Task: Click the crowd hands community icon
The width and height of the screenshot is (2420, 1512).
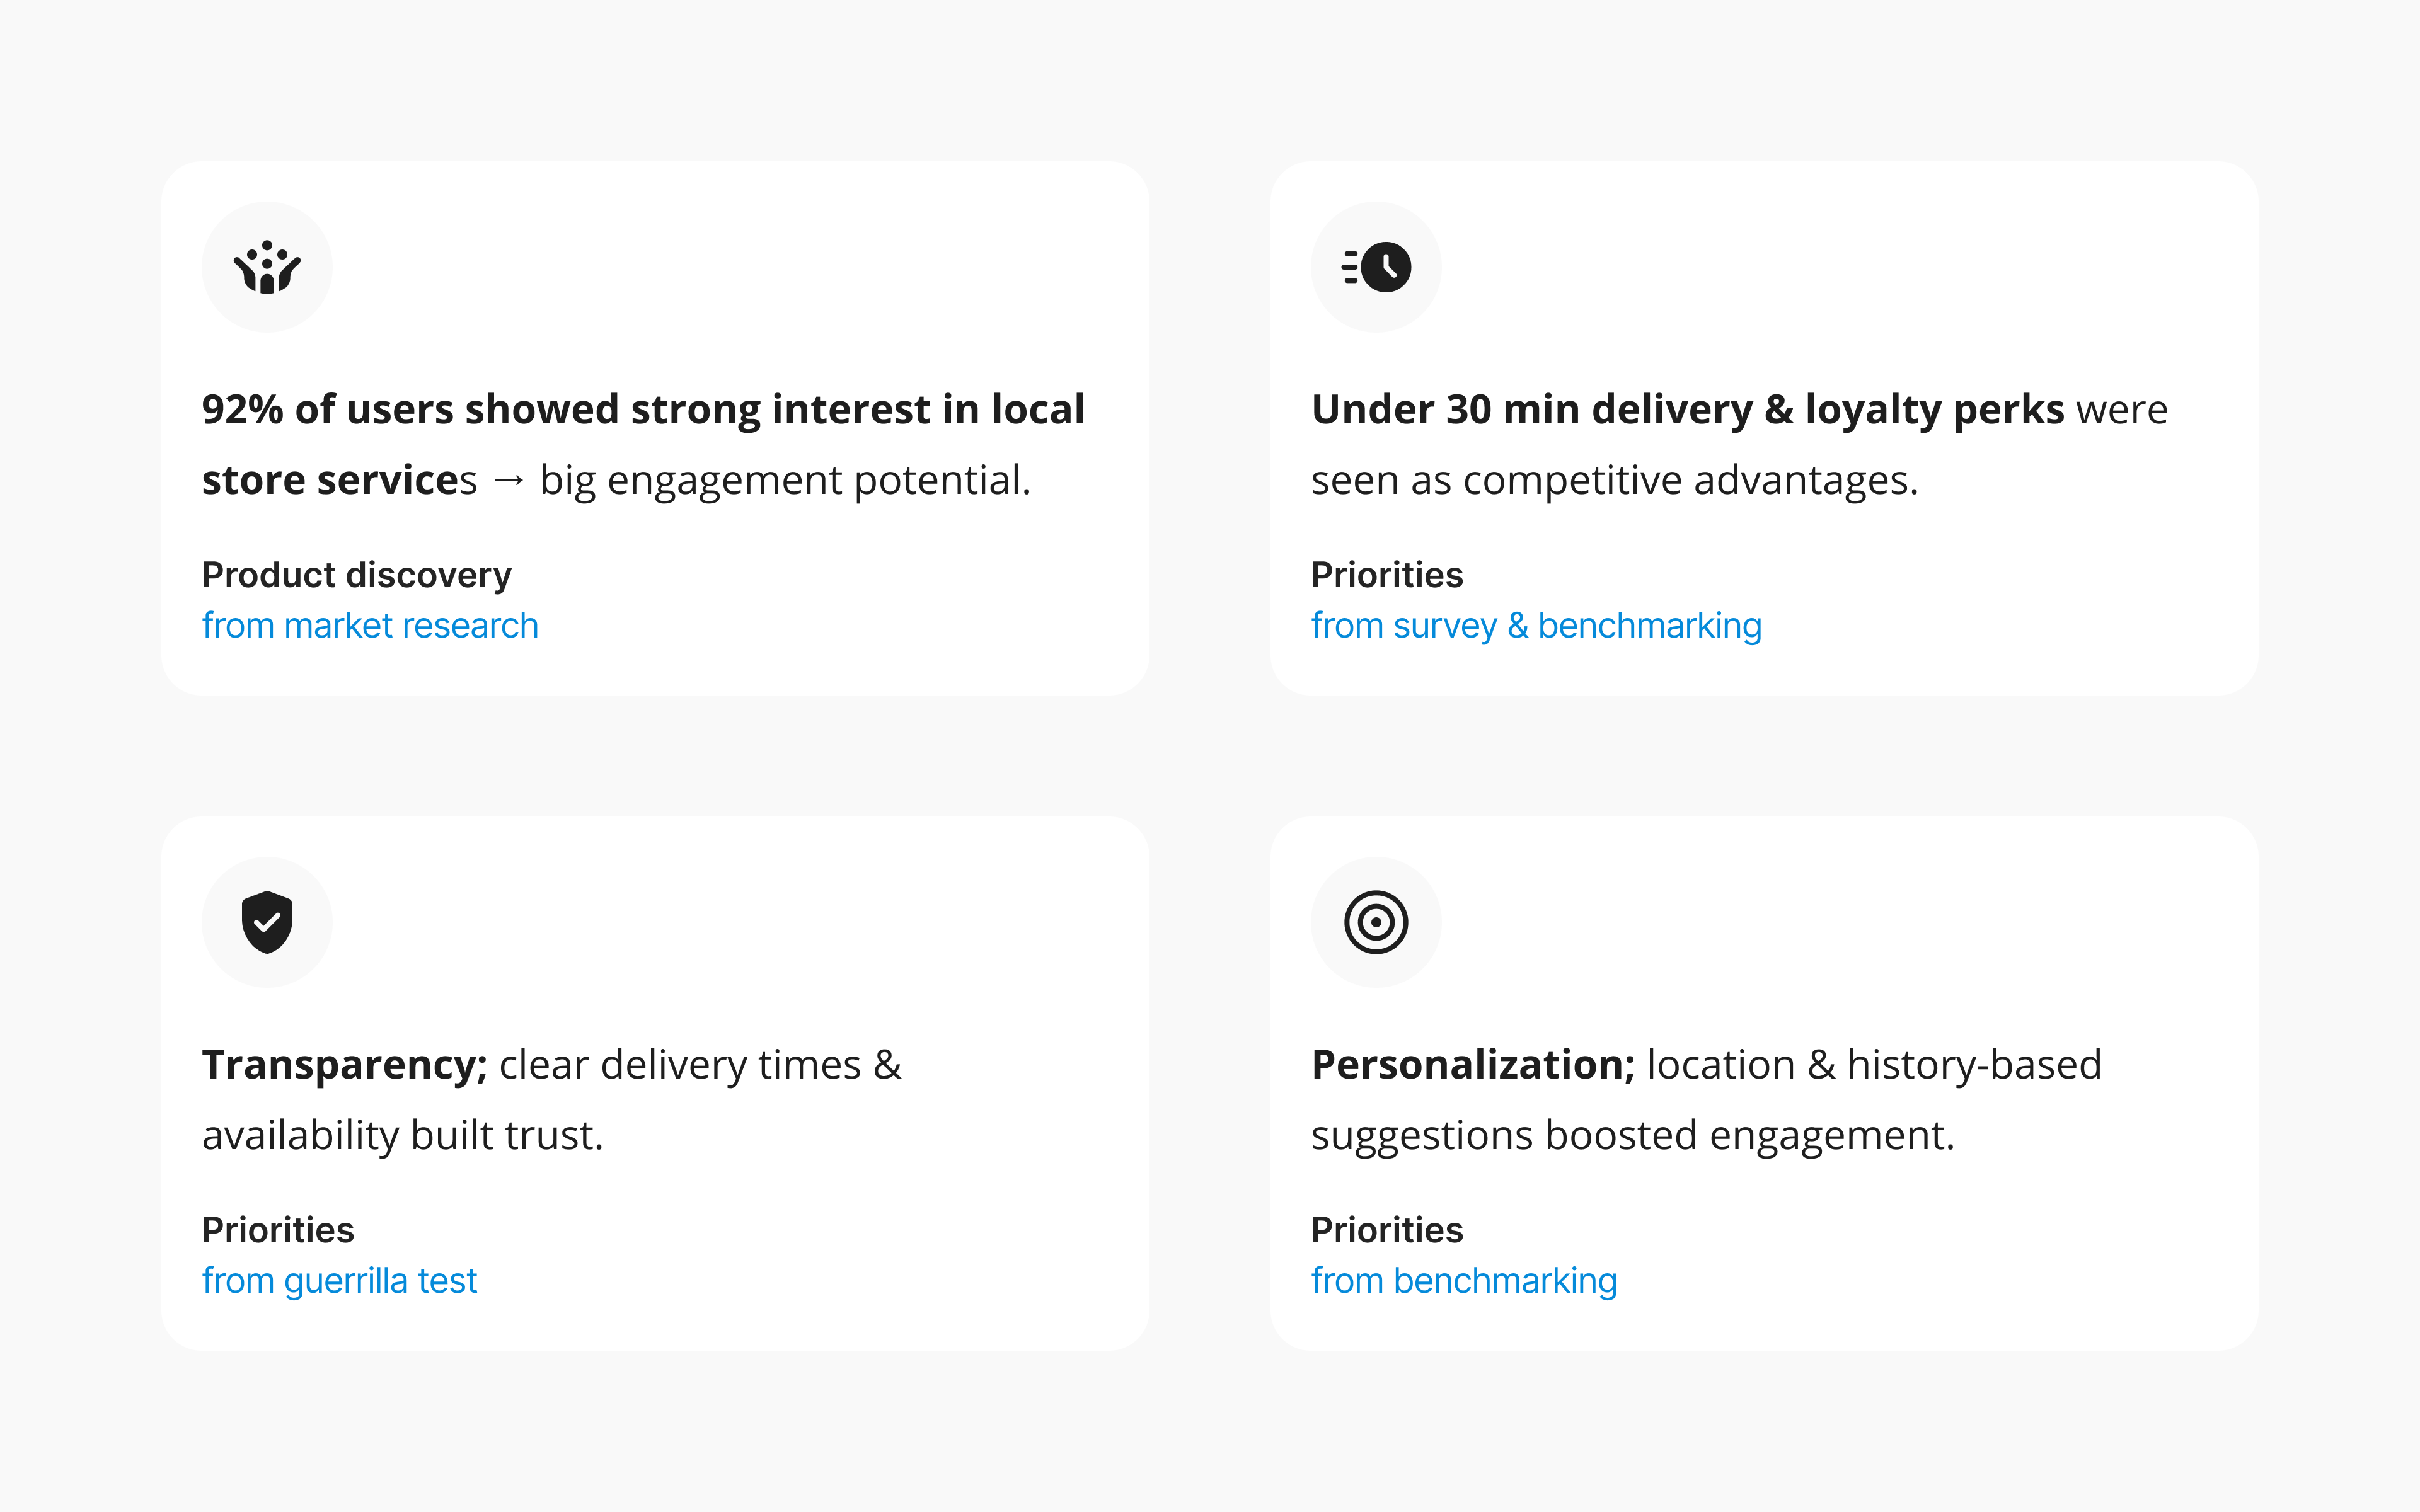Action: (267, 267)
